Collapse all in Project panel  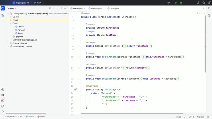pos(58,8)
